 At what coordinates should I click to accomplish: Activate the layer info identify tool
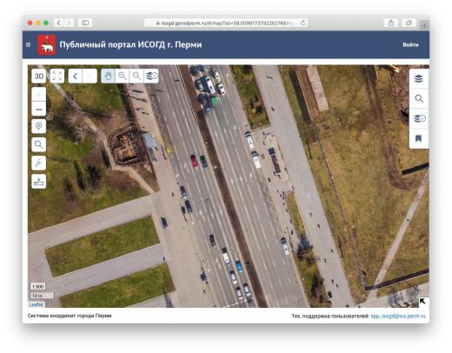point(151,77)
